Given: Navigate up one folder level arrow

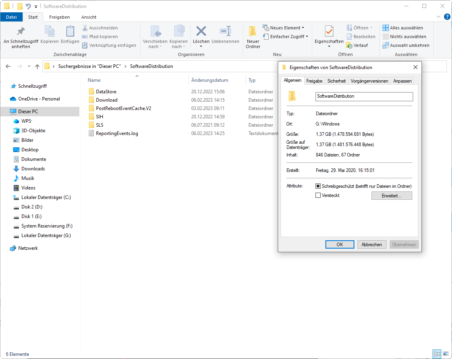Looking at the screenshot, I should [37, 66].
